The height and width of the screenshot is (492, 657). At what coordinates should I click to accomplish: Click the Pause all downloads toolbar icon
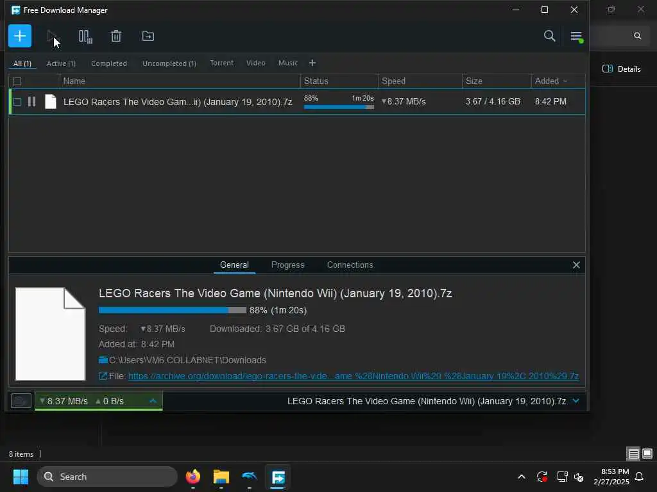click(85, 37)
